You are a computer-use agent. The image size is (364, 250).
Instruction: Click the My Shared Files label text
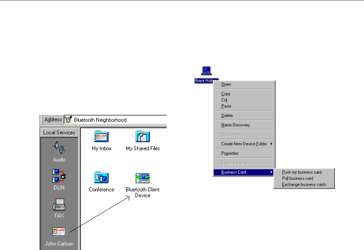(143, 149)
